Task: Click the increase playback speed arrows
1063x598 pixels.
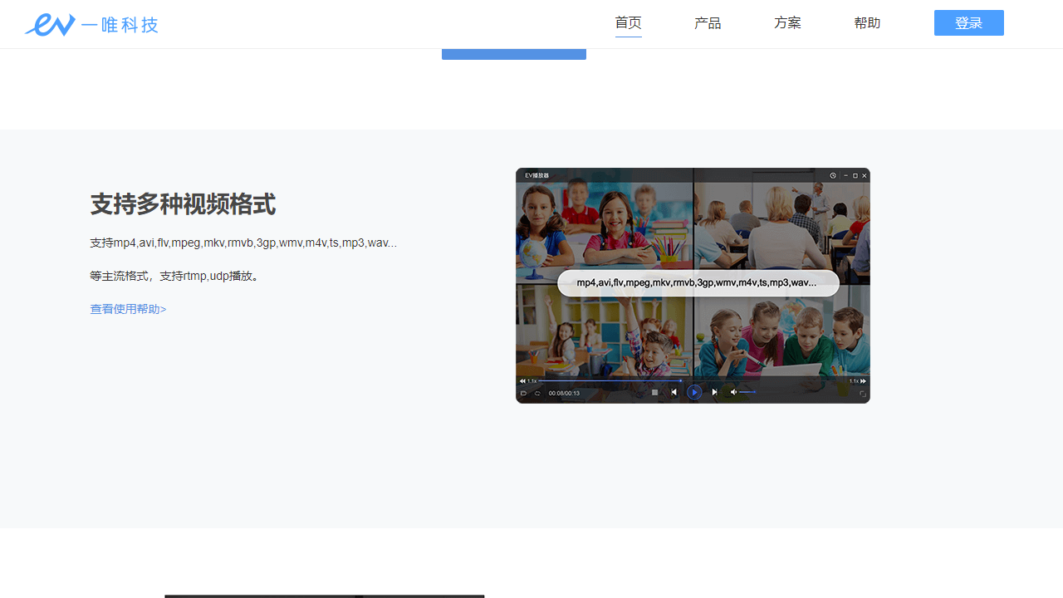Action: [862, 380]
